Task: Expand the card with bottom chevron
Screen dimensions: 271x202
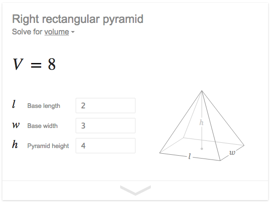Action: [135, 190]
